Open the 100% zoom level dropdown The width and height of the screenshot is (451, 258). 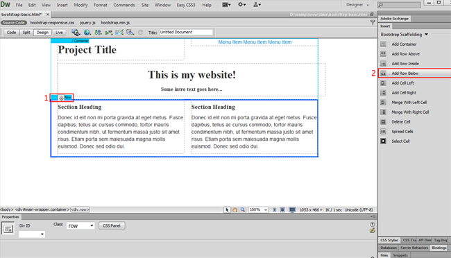coord(258,210)
